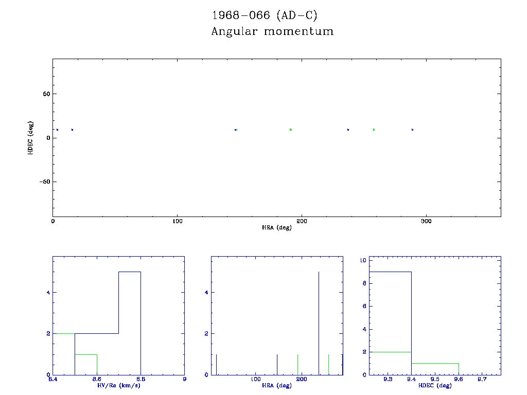Screen dimensions: 527x395
Task: Click the green data point near HRA 190
Action: 291,130
